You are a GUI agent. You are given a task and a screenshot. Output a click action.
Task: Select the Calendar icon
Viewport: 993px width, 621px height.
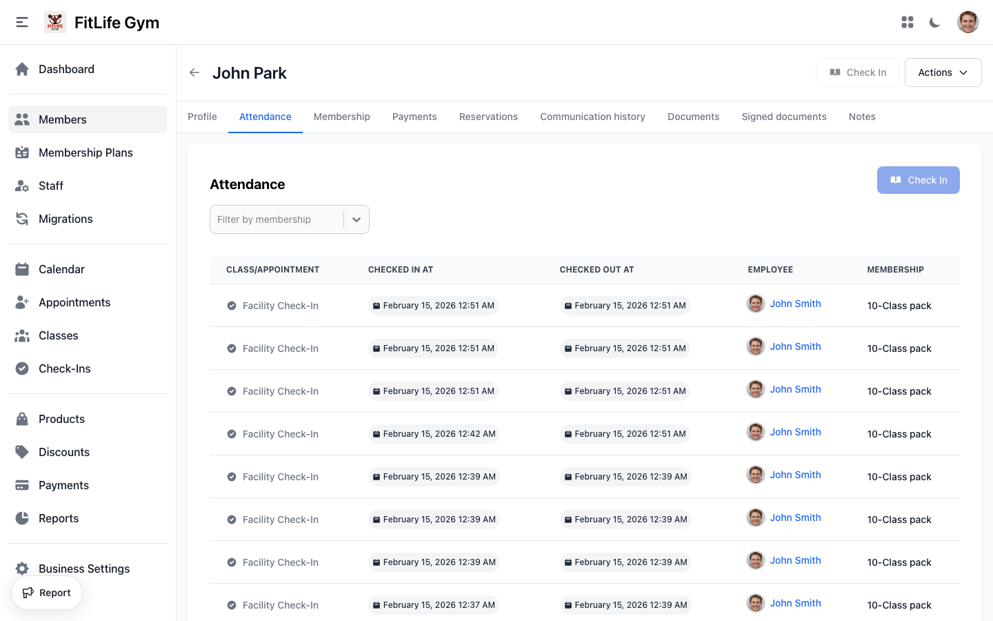pos(22,269)
